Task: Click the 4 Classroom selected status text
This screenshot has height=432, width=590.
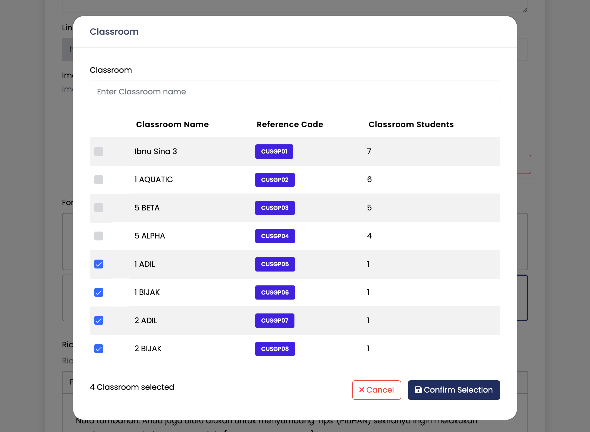Action: point(132,387)
